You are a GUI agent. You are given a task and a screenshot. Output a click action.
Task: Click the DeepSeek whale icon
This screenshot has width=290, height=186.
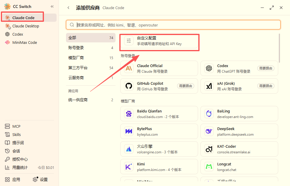[x=209, y=132]
